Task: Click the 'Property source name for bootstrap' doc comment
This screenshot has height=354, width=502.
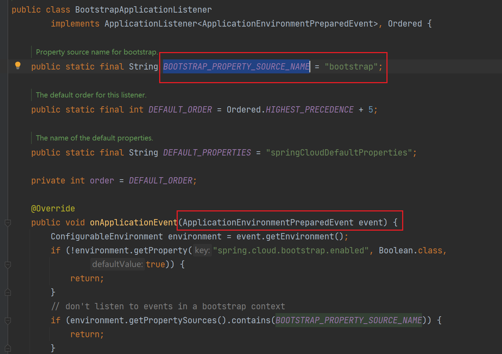Action: pyautogui.click(x=97, y=52)
